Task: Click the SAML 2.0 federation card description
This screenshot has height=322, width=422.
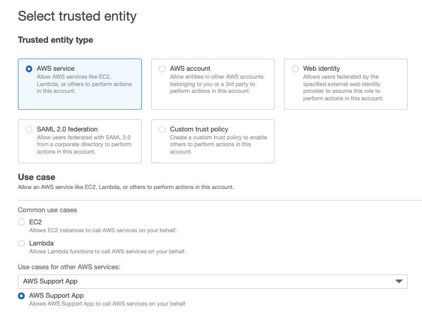Action: tap(84, 145)
